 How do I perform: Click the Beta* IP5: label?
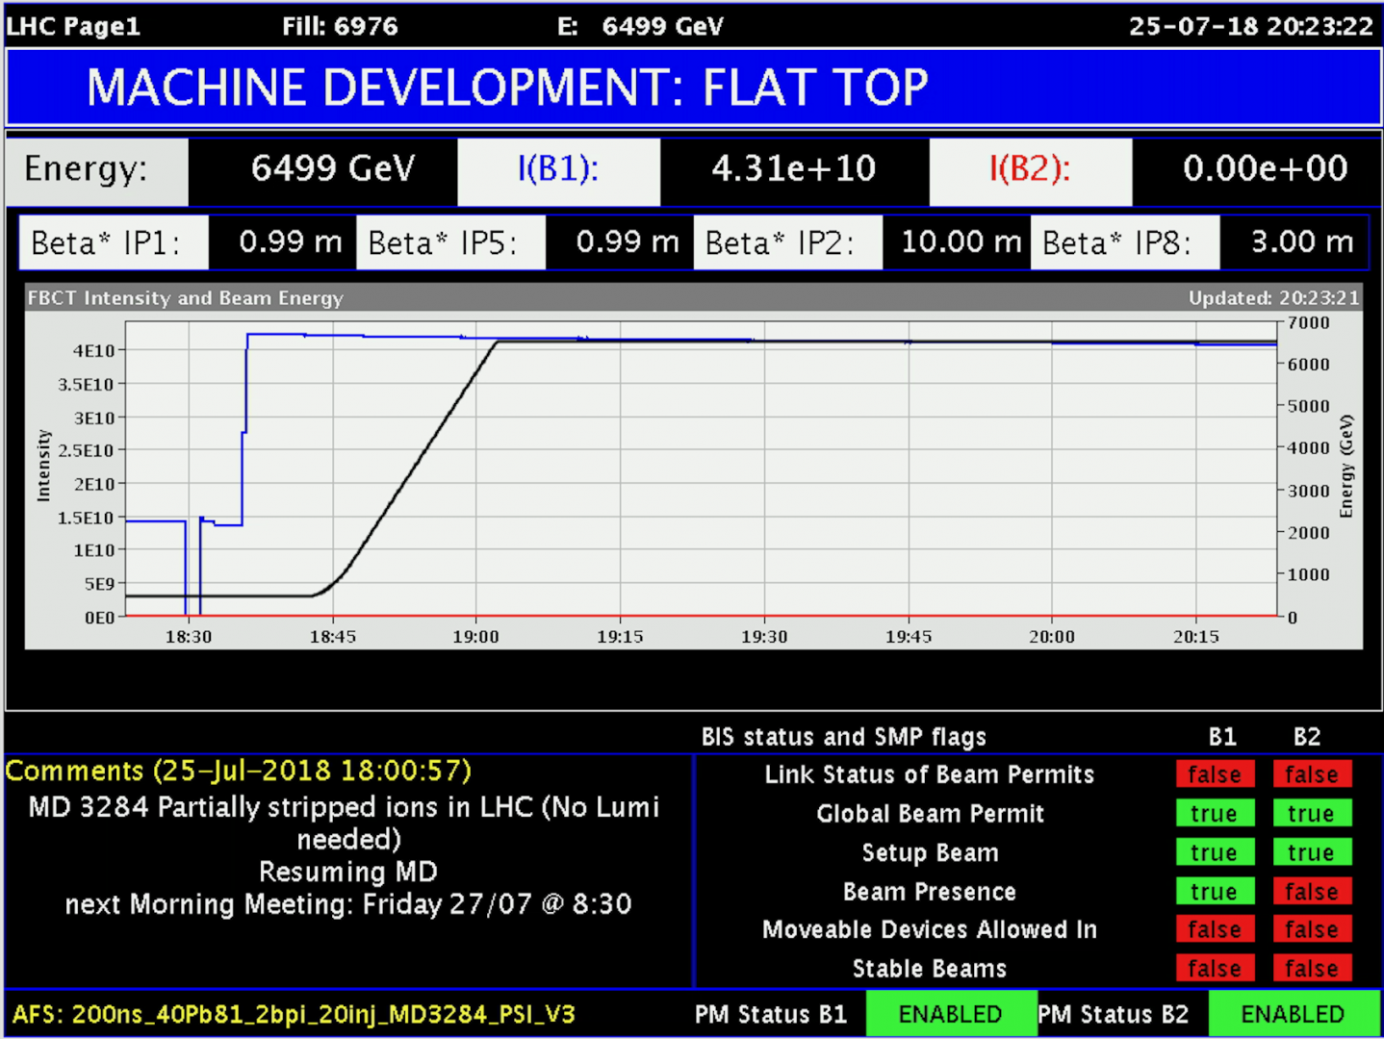pyautogui.click(x=450, y=242)
